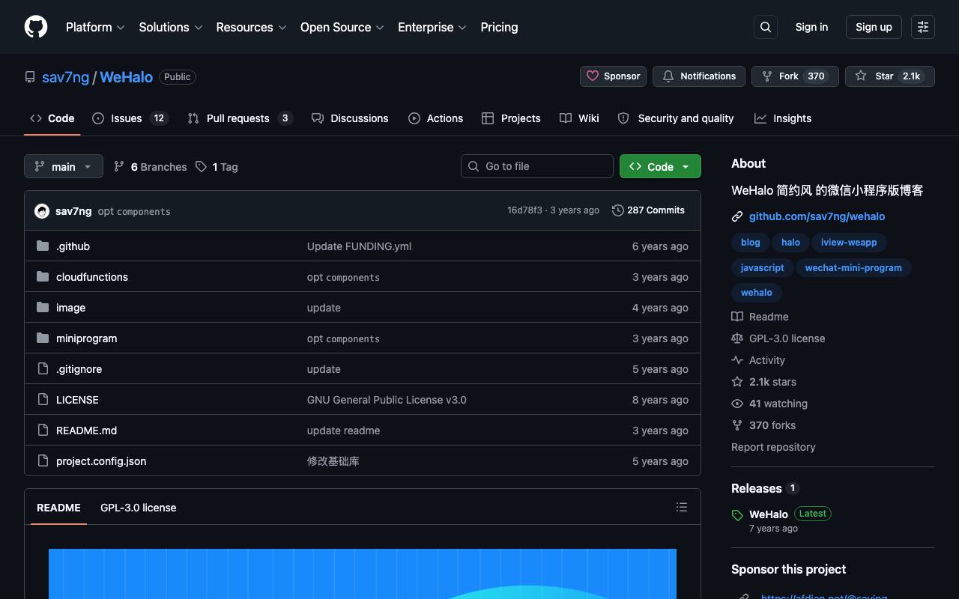Open commit message Update FUNDING.yml
Screen dimensions: 959x599
tap(359, 246)
